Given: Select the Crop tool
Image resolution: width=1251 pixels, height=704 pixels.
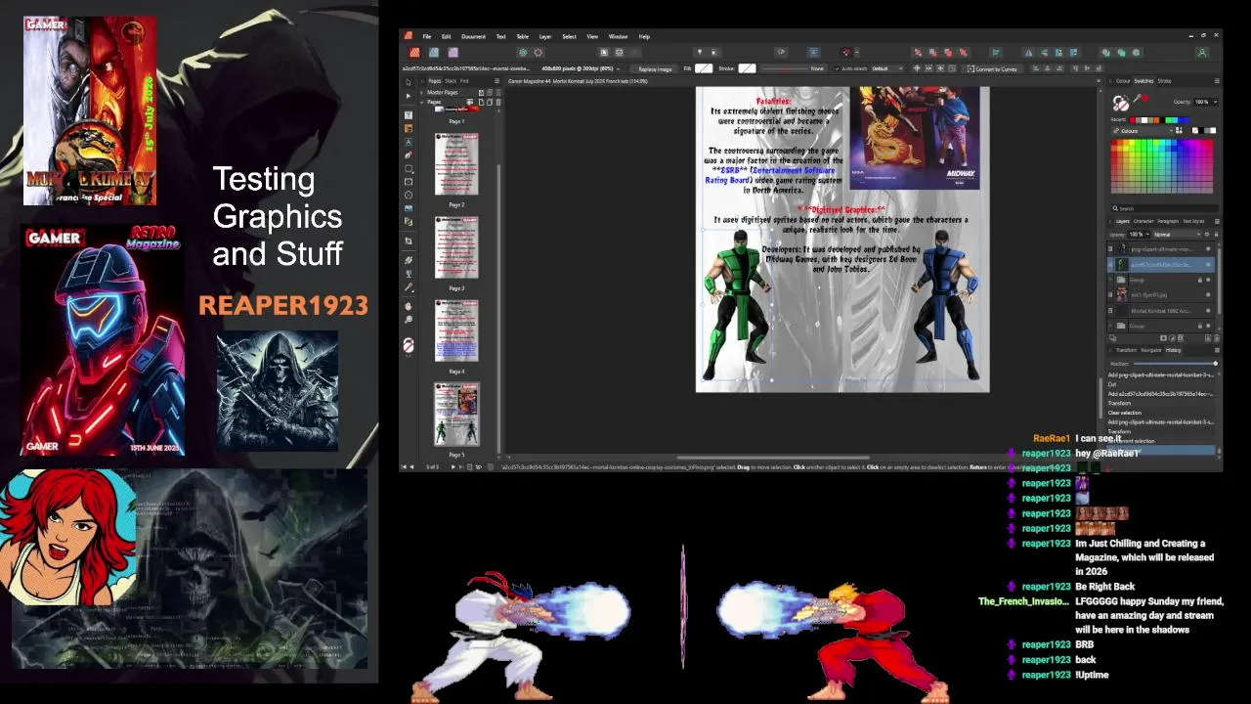Looking at the screenshot, I should coord(409,241).
